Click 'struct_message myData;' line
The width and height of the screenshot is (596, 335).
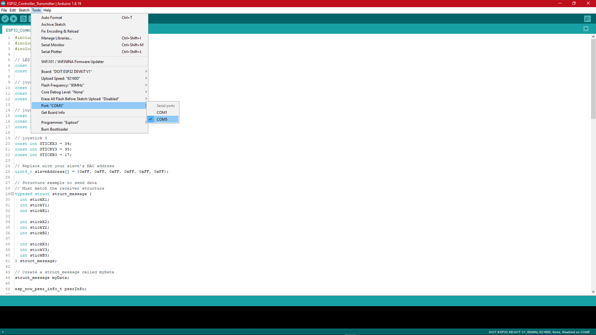(42, 278)
